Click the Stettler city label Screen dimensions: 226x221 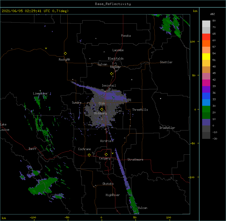tap(166, 62)
